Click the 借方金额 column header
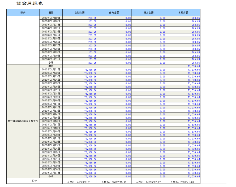Image resolution: width=236 pixels, height=187 pixels. coord(114,13)
